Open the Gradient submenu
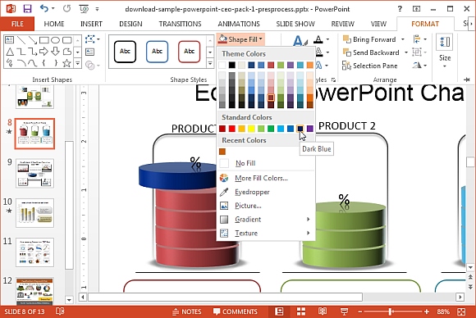Image resolution: width=476 pixels, height=318 pixels. point(266,219)
